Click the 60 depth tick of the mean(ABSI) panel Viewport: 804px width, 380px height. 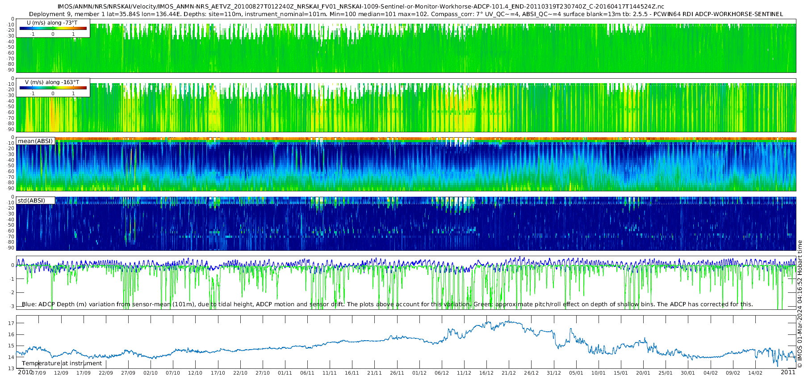coord(11,171)
